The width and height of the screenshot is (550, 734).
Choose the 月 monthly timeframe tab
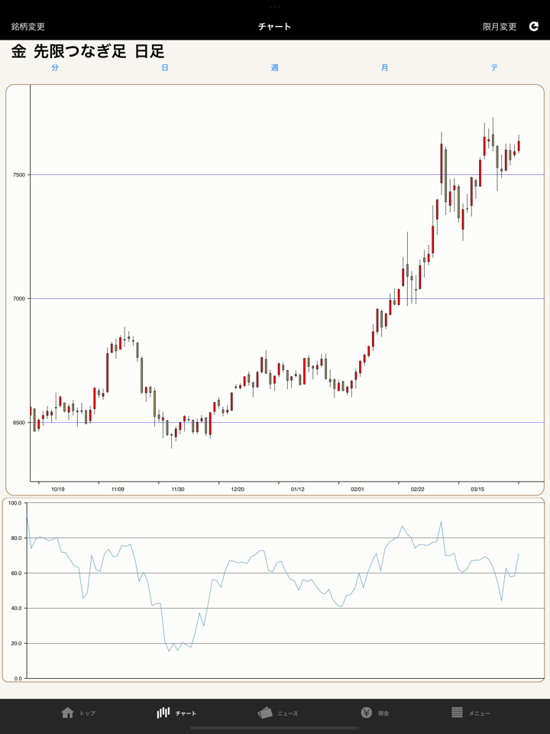click(x=385, y=68)
